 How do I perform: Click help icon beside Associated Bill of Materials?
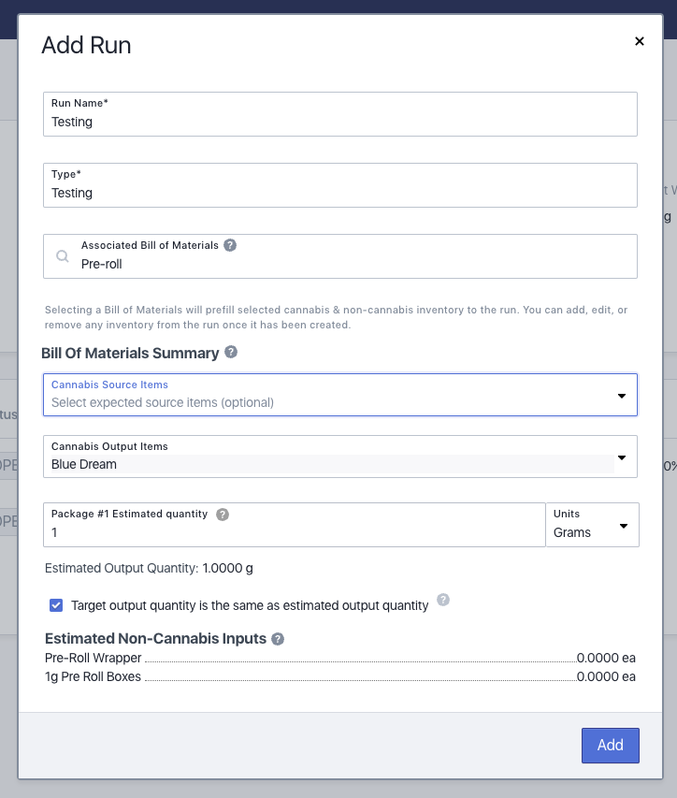(x=230, y=245)
